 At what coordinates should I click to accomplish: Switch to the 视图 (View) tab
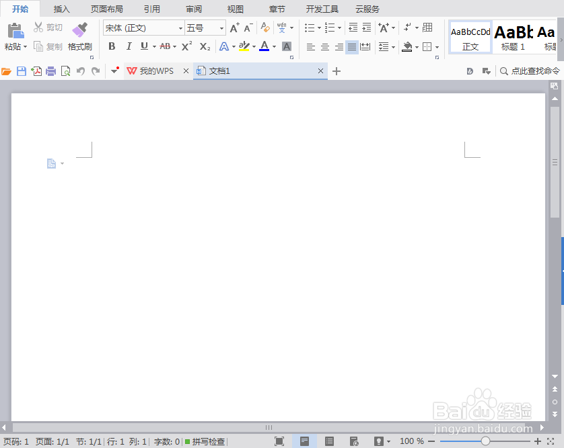tap(236, 9)
